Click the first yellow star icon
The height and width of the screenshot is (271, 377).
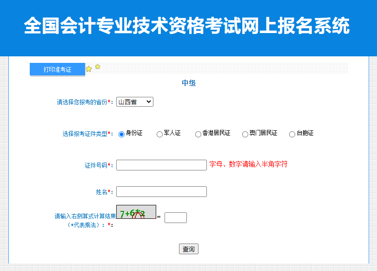tap(89, 68)
